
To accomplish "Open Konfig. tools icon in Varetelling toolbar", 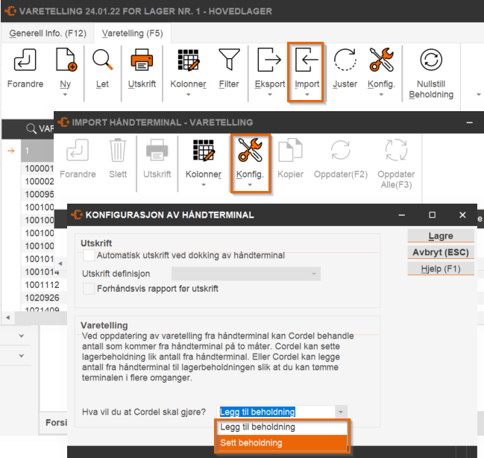I will pos(382,60).
